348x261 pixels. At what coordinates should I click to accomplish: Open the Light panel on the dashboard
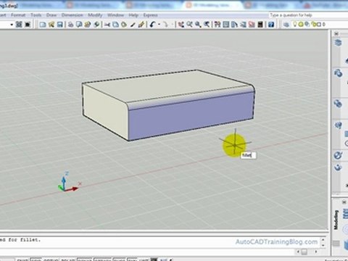coord(339,125)
